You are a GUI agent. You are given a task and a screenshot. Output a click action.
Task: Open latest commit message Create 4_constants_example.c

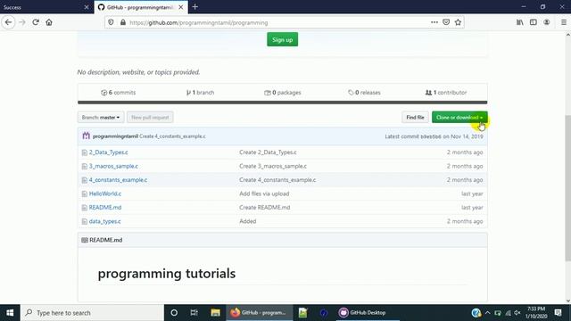172,136
